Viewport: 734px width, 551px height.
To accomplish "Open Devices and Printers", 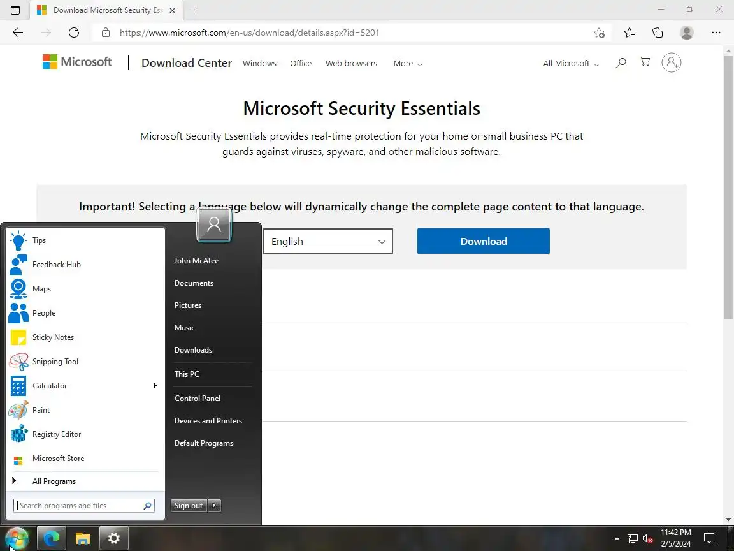I will point(208,421).
